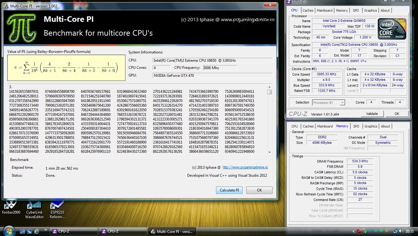Open Graphics tab in CPU-Z timings window

[371, 126]
